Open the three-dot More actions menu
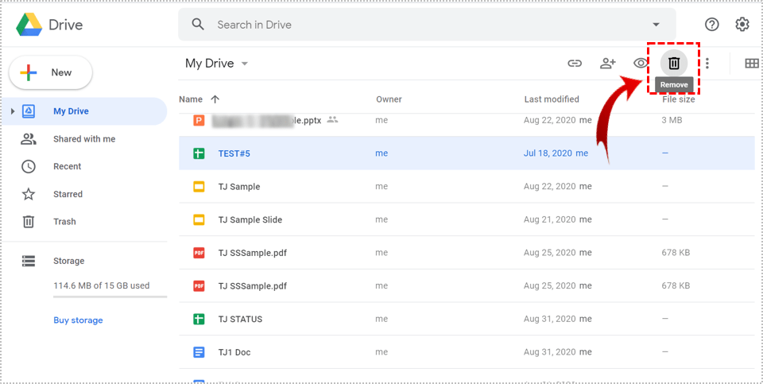The height and width of the screenshot is (384, 763). pyautogui.click(x=707, y=64)
